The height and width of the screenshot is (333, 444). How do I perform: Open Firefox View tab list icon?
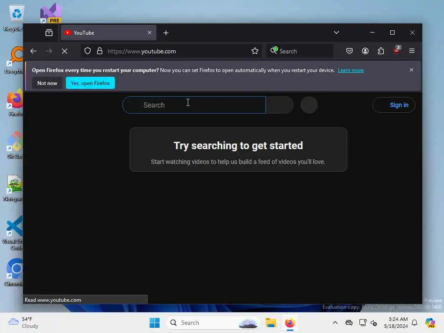tap(49, 33)
